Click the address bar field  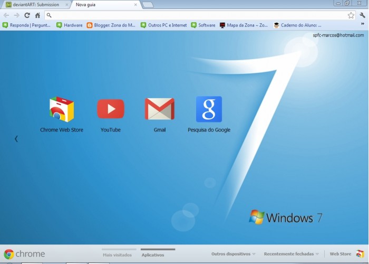coord(195,15)
